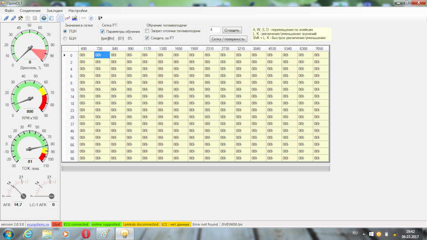This screenshot has height=240, width=427.
Task: Select row header 98
Action: [x=70, y=158]
